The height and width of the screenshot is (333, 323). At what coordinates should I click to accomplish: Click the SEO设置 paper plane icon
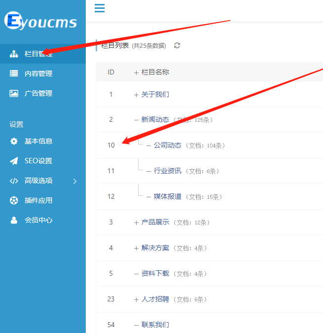tap(14, 161)
